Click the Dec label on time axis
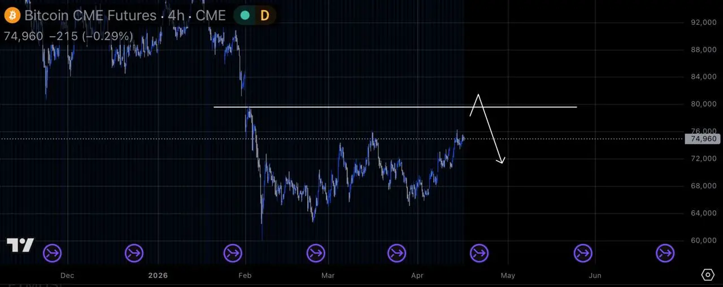723x287 pixels. [67, 276]
